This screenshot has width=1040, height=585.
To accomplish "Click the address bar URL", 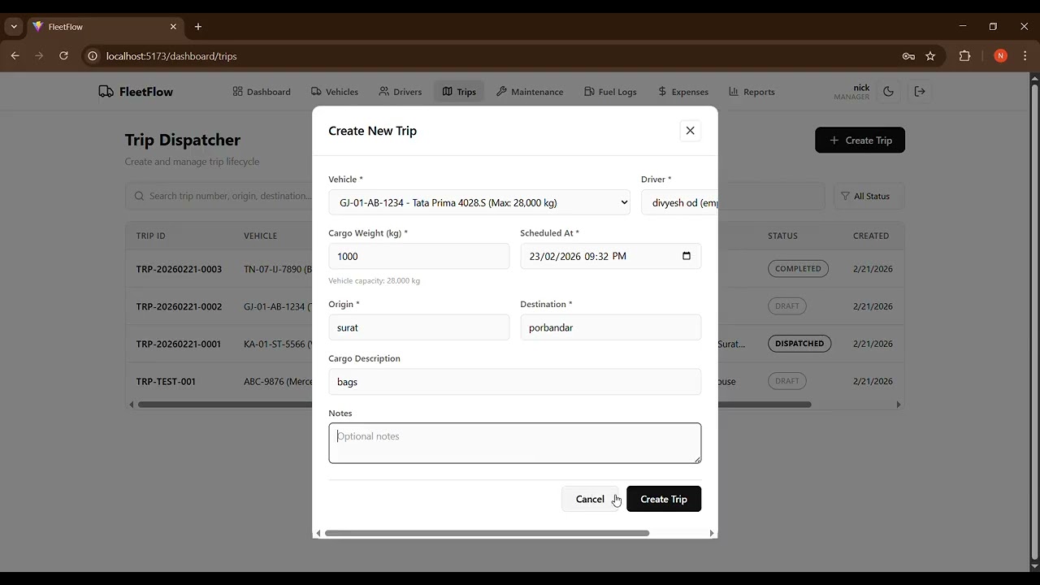I will coord(171,56).
